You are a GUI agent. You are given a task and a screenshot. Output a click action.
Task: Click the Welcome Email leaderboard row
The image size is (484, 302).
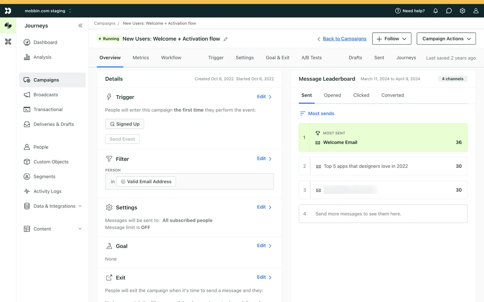point(383,138)
